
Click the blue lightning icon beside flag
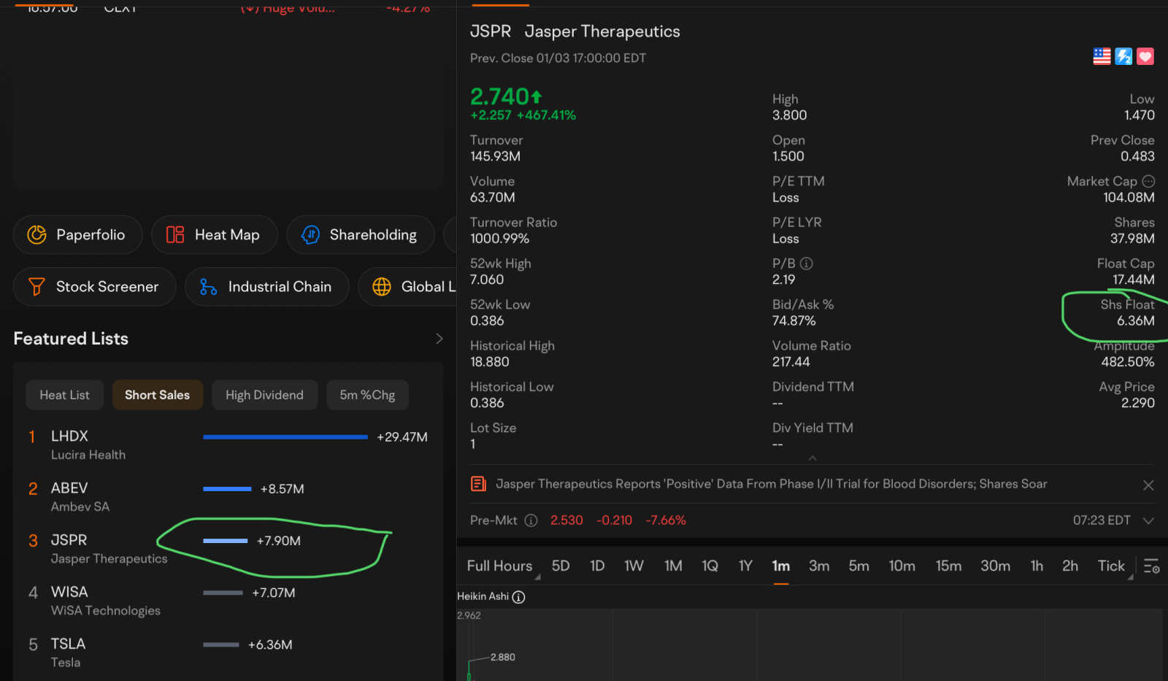click(x=1123, y=56)
